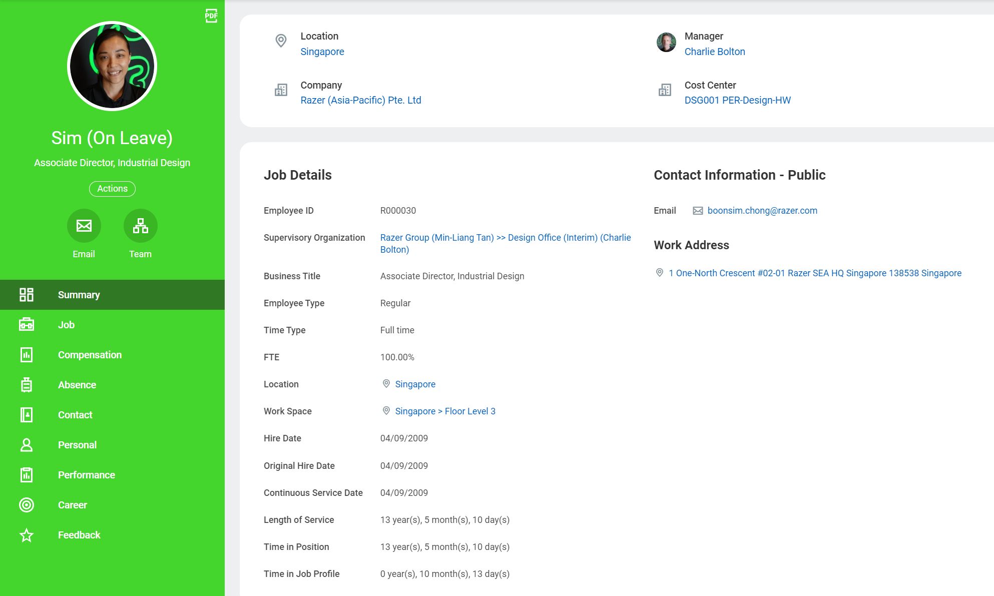Viewport: 994px width, 596px height.
Task: Click the pin icon in Work Space row
Action: pyautogui.click(x=386, y=411)
